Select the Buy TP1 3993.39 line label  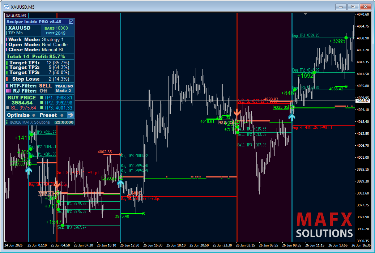135,171
